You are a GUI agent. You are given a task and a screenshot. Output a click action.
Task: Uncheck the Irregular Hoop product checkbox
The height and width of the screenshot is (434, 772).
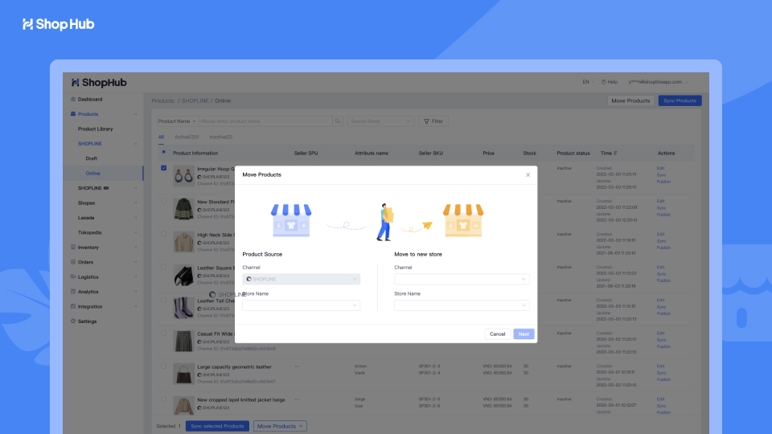[164, 169]
